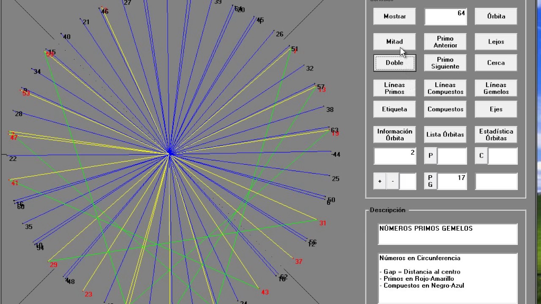This screenshot has height=304, width=541.
Task: Click the NÚMEROS PRIMOS GEMELOS text box
Action: pyautogui.click(x=448, y=234)
